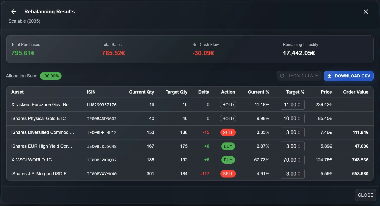Select ISIN IE00BJ0KDQ92 cell
380x206 pixels.
pyautogui.click(x=102, y=160)
